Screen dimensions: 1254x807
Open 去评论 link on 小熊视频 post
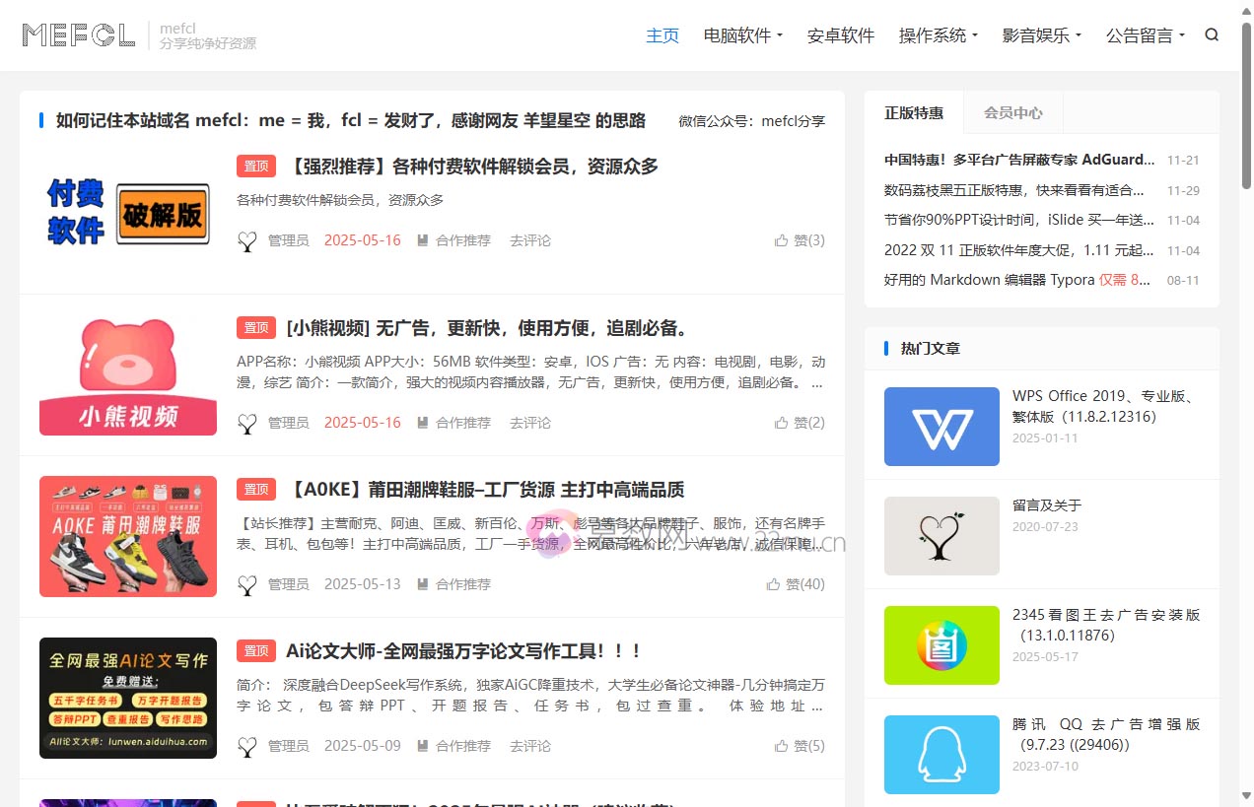[530, 423]
